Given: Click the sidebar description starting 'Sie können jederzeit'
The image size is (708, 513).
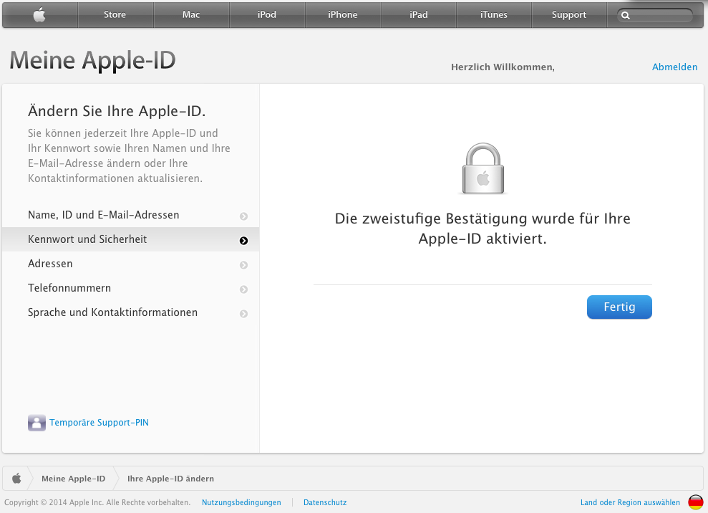Looking at the screenshot, I should [129, 156].
